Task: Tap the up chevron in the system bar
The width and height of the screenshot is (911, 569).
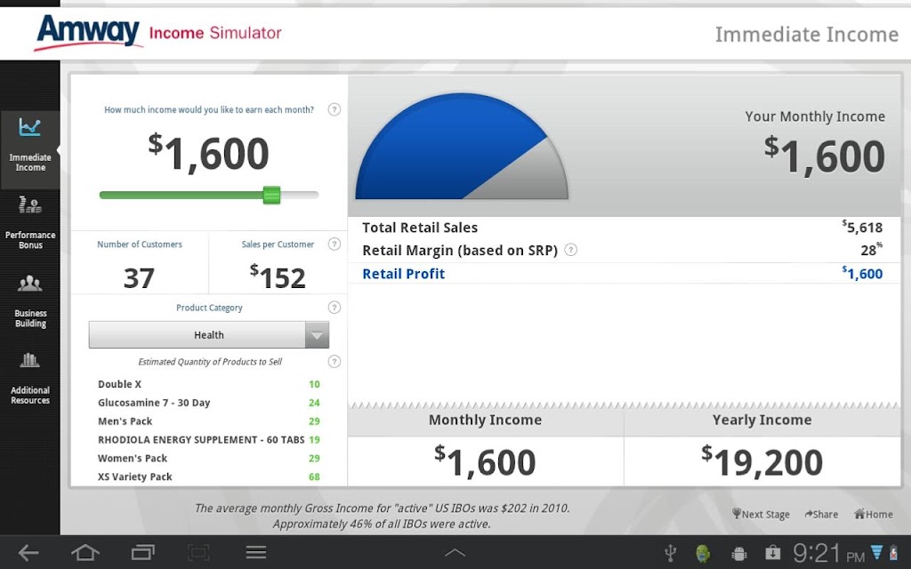Action: (455, 553)
